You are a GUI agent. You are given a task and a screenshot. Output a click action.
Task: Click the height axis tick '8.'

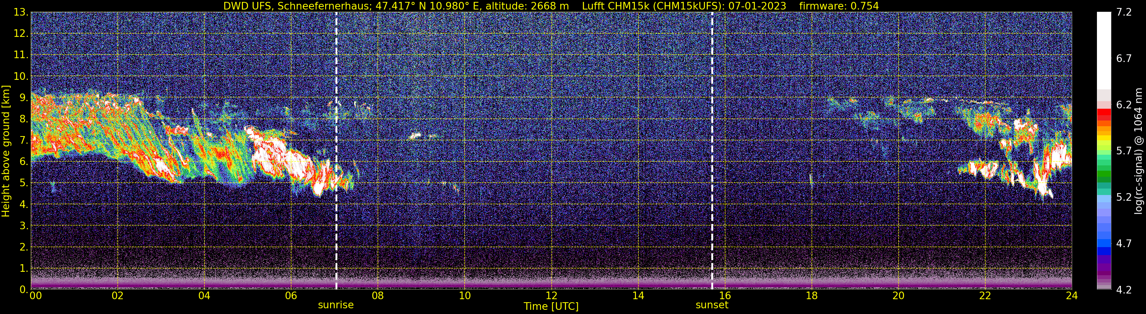[23, 119]
